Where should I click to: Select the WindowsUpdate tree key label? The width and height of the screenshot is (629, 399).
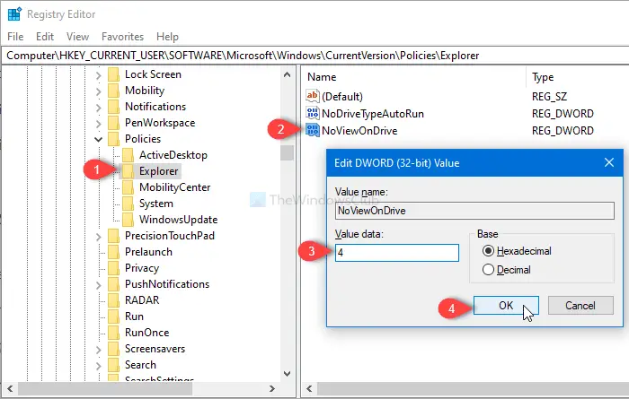pos(179,220)
